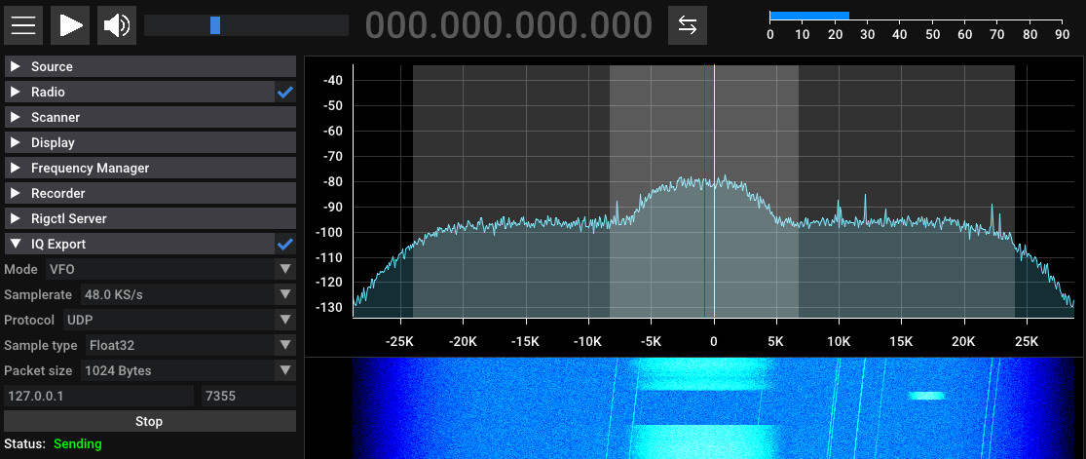Mute audio with the speaker icon

tap(117, 24)
